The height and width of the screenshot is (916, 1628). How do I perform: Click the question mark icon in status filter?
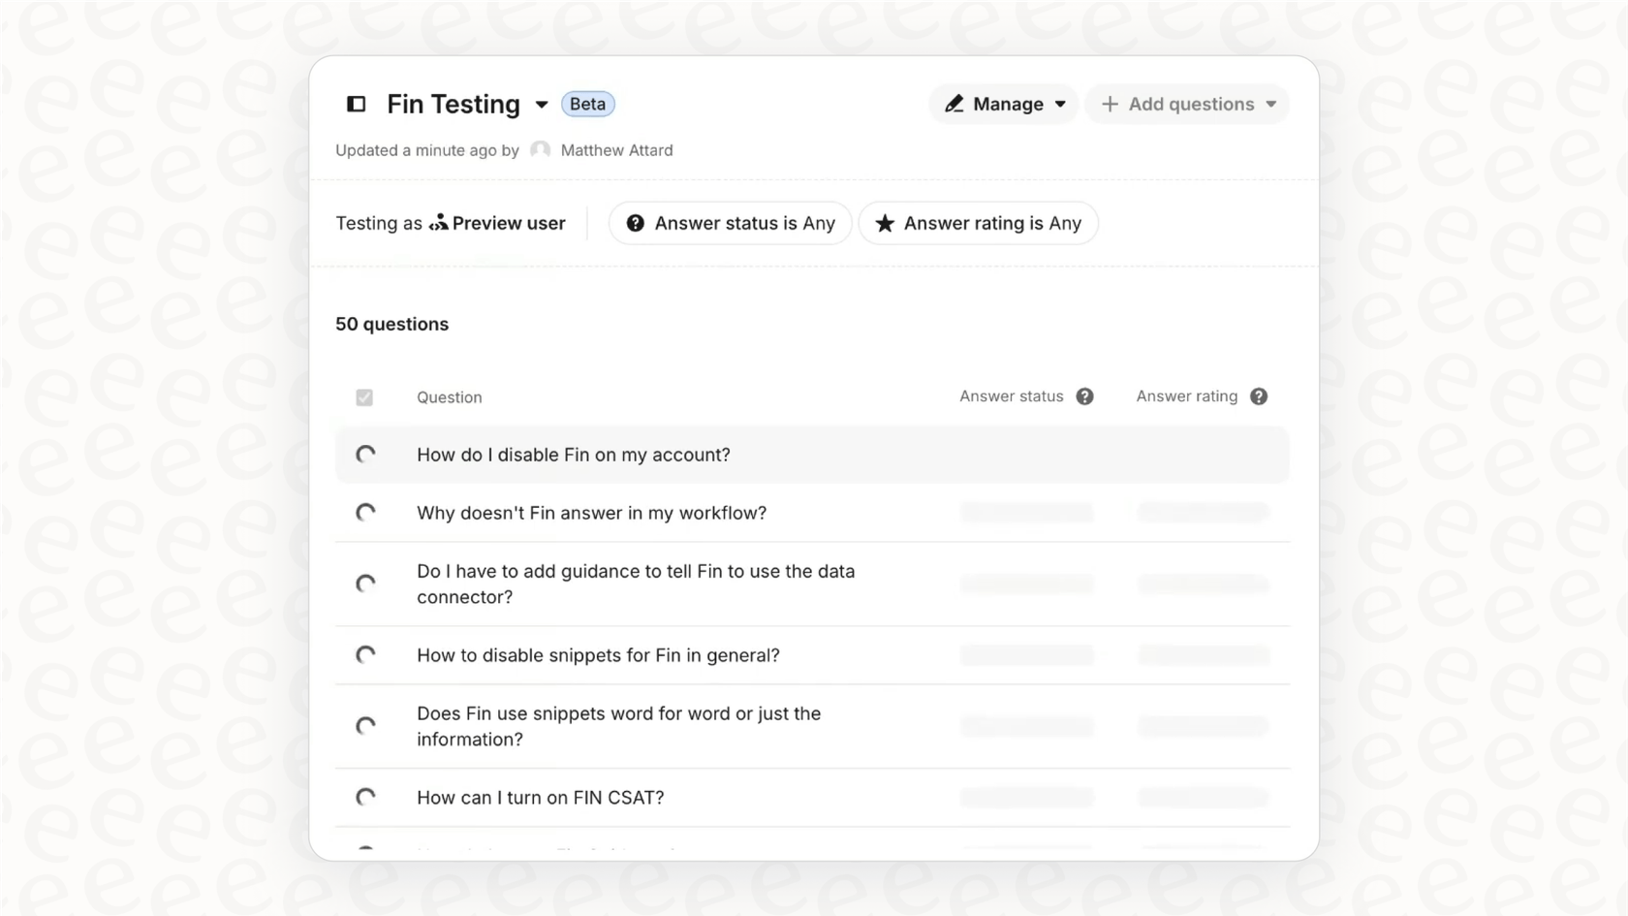pos(635,224)
